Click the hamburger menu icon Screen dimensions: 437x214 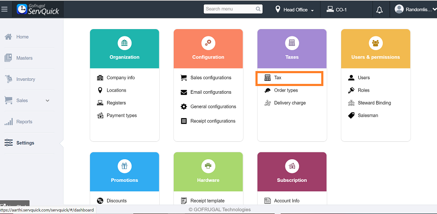pos(4,9)
